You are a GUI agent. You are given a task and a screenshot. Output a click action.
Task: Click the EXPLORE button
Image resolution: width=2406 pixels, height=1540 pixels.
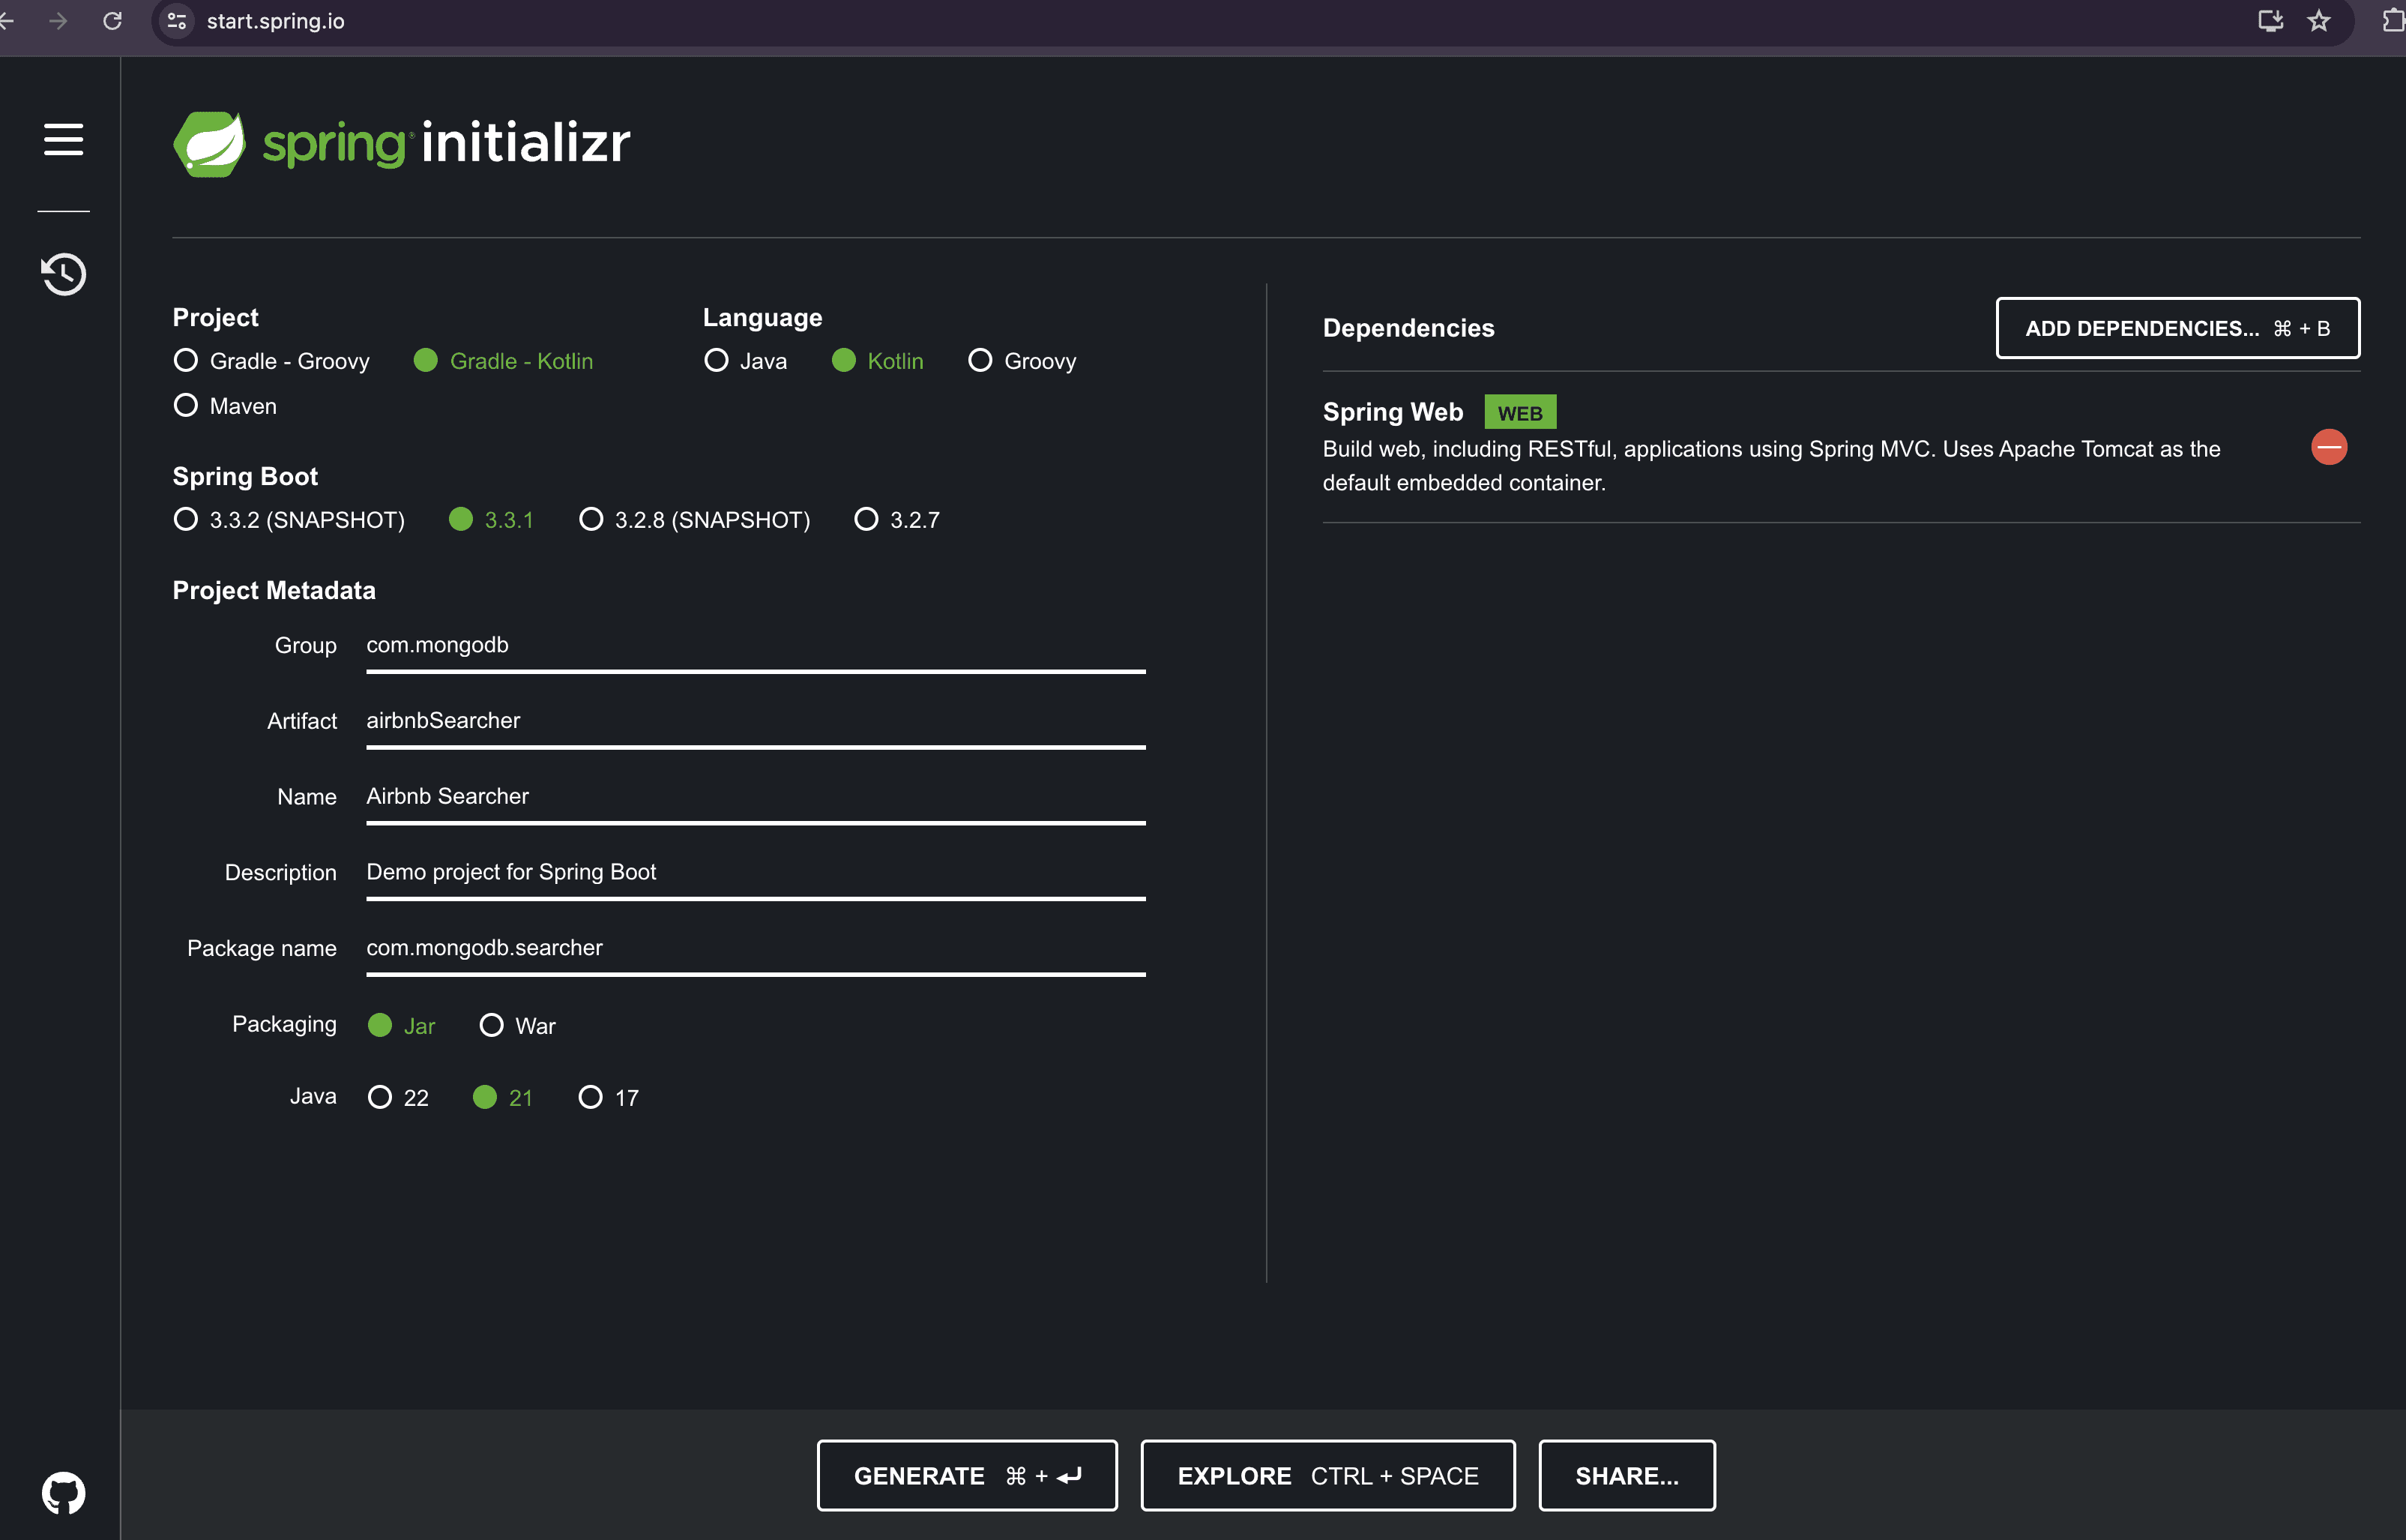(1327, 1476)
